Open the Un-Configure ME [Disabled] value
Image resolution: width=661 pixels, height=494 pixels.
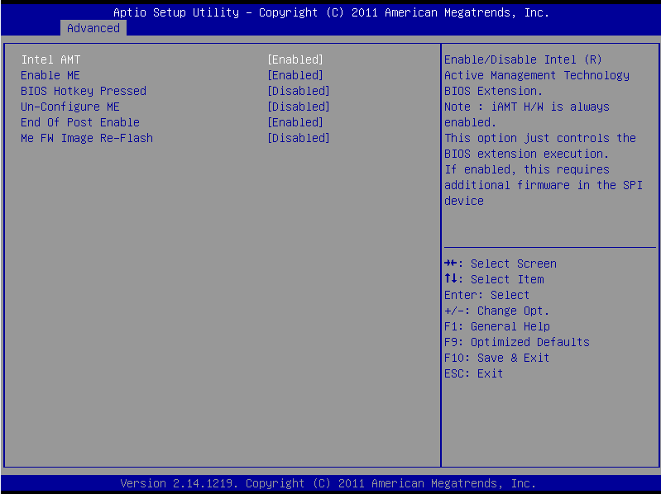pyautogui.click(x=299, y=107)
